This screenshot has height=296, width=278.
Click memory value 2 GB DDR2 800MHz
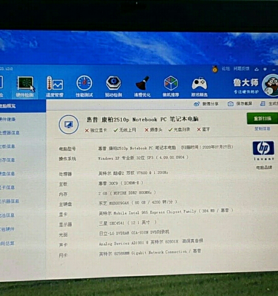click(127, 193)
